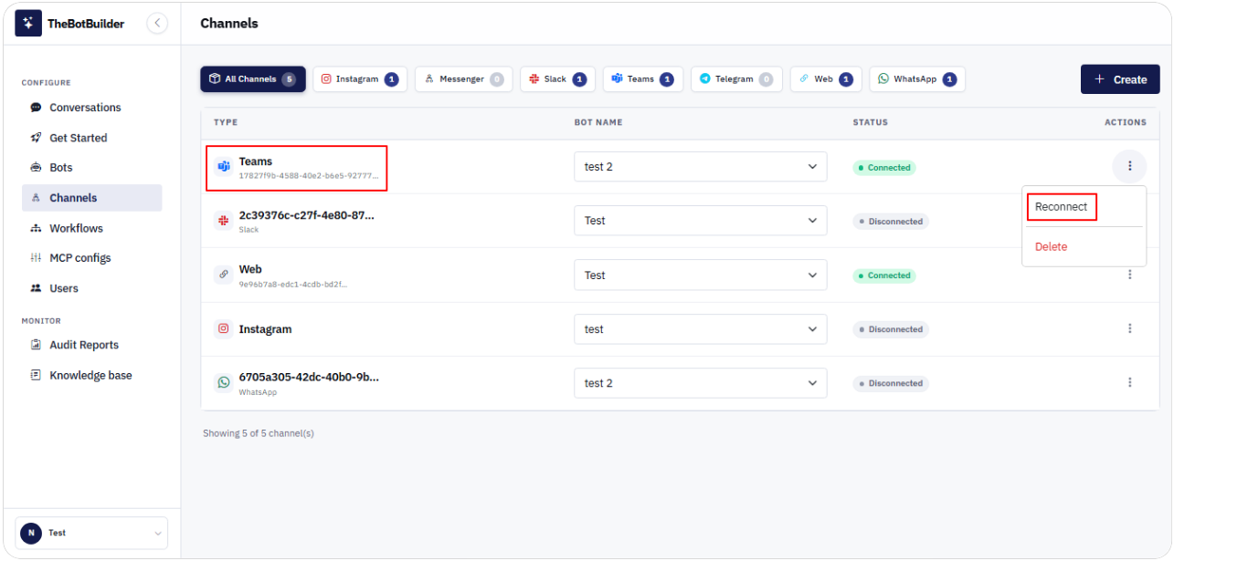This screenshot has width=1248, height=561.
Task: Open Knowledge base in the sidebar
Action: 91,375
